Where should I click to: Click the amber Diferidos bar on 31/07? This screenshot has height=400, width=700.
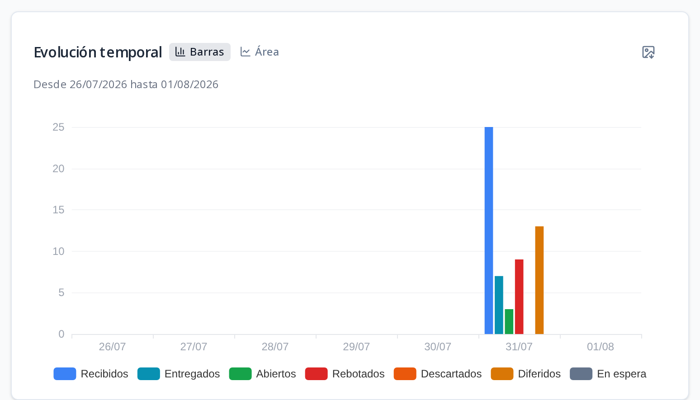click(539, 280)
